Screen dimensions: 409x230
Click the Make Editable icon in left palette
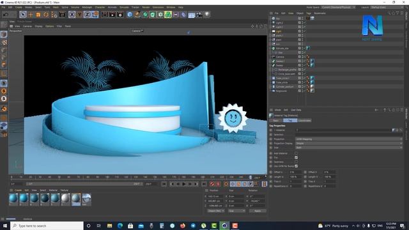4,25
